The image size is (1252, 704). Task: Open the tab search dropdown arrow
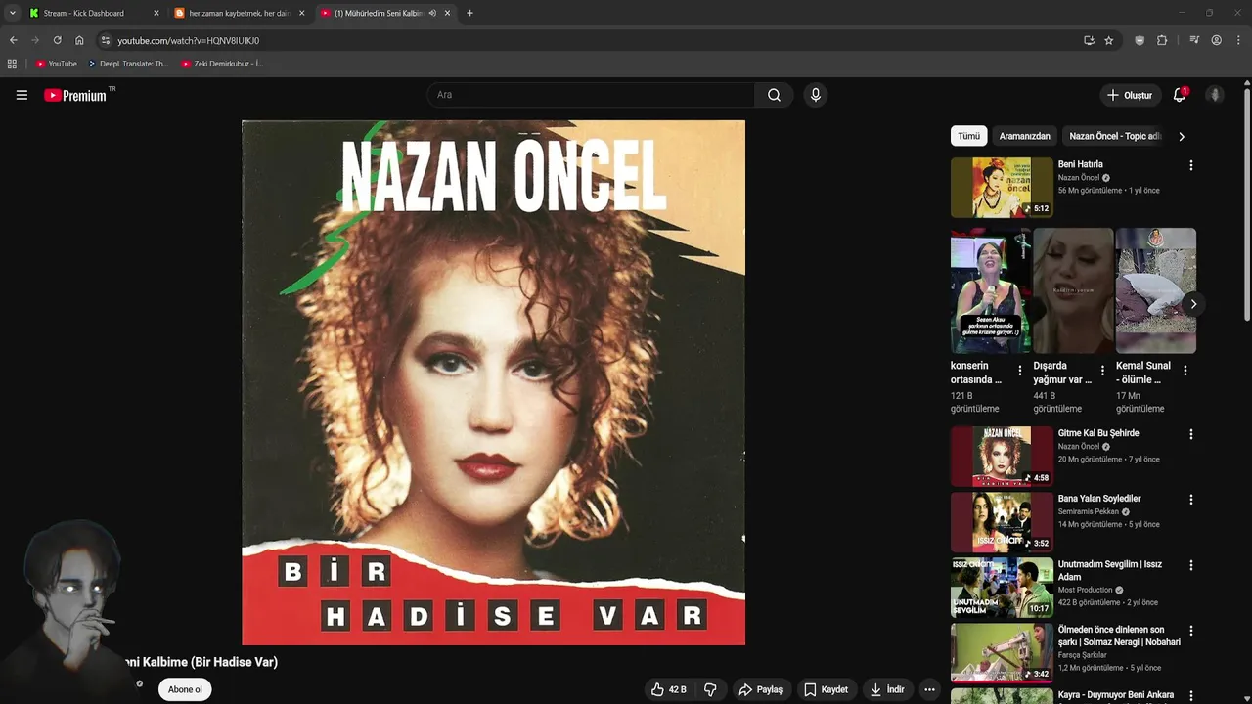(x=12, y=13)
